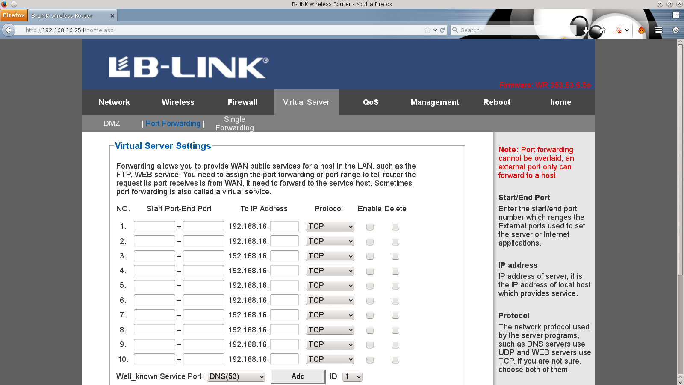Screen dimensions: 684x385
Task: Open Protocol dropdown for rule 1
Action: pos(330,227)
